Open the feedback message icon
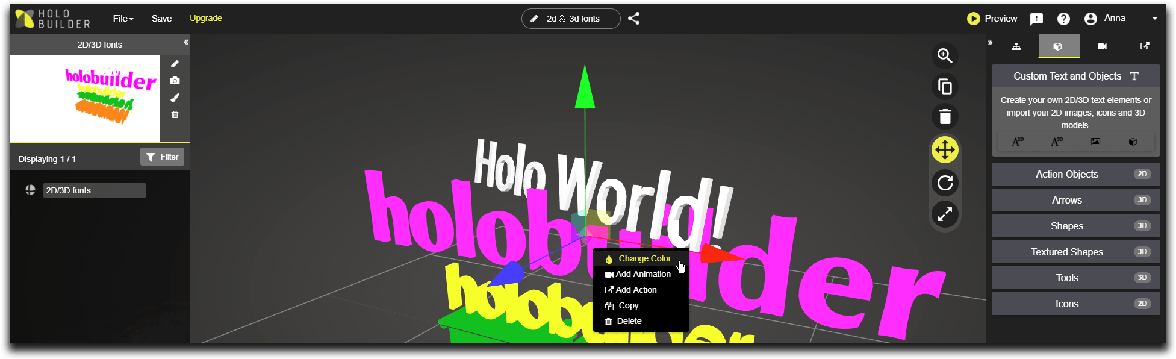1176x359 pixels. pyautogui.click(x=1036, y=19)
